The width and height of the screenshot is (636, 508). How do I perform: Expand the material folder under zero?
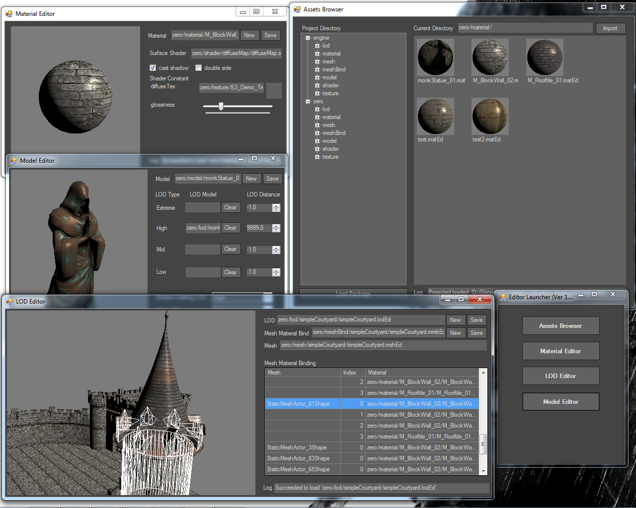(317, 118)
